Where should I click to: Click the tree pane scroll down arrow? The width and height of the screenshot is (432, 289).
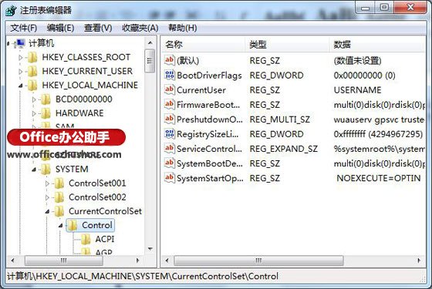(x=150, y=249)
